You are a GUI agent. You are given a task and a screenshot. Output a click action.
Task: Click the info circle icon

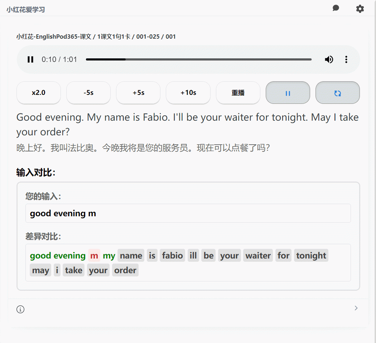click(20, 309)
